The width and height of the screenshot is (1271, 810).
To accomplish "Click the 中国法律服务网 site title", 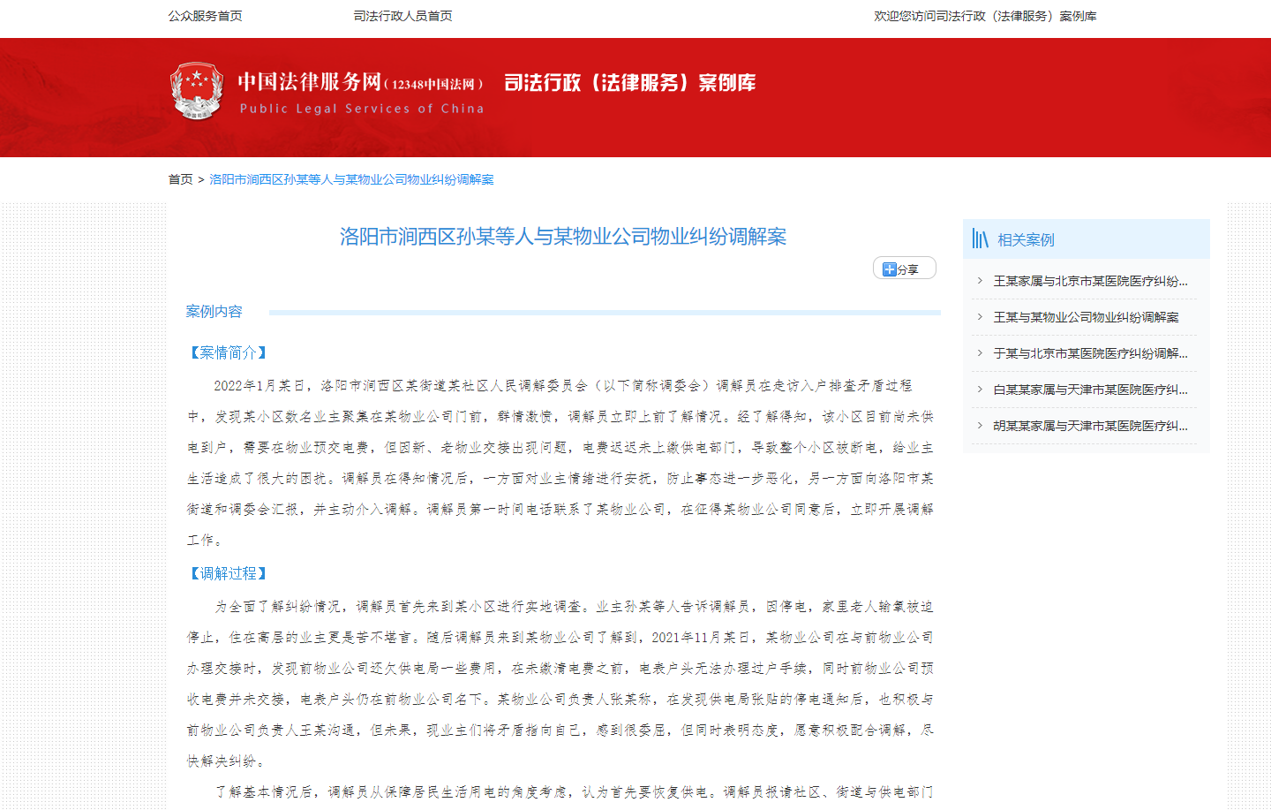I will [x=309, y=82].
